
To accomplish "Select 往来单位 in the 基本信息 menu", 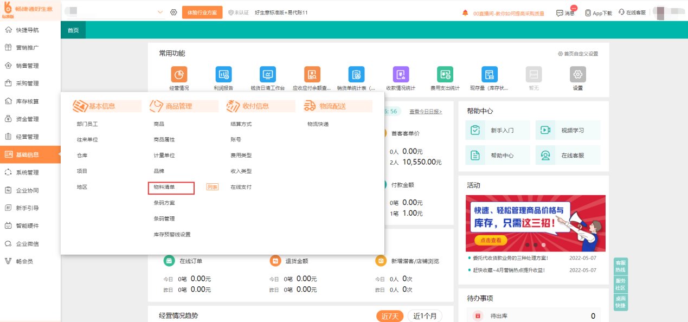I will click(x=87, y=140).
